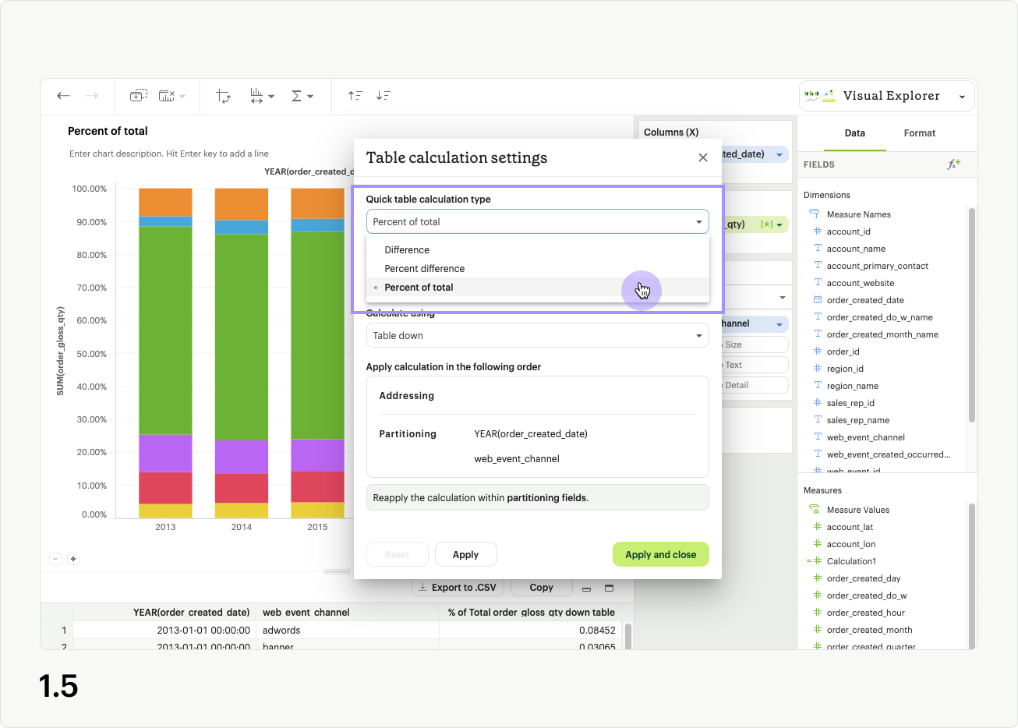The width and height of the screenshot is (1018, 728).
Task: Minimize the data table panel
Action: pos(587,588)
